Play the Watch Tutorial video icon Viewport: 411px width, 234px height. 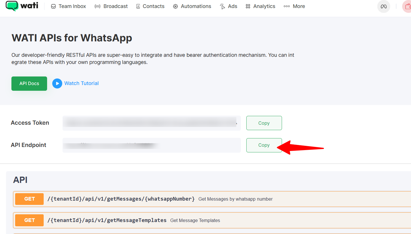coord(57,83)
